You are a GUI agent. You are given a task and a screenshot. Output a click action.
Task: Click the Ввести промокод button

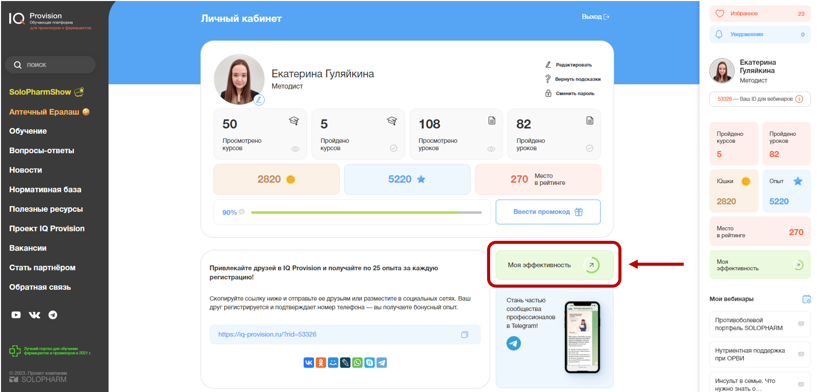pyautogui.click(x=548, y=212)
